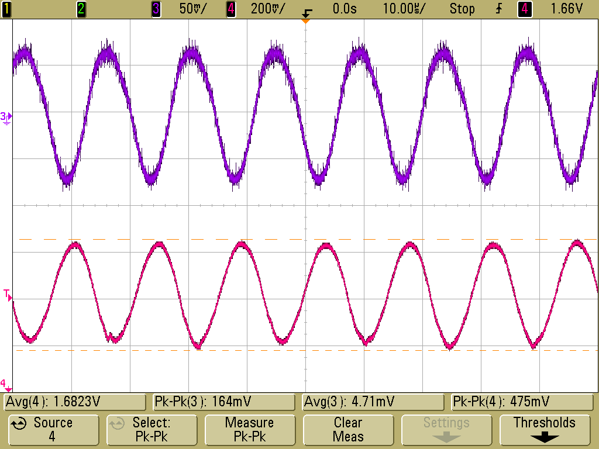Click channel 3 ground reference marker
599x449 pixels.
click(x=6, y=118)
